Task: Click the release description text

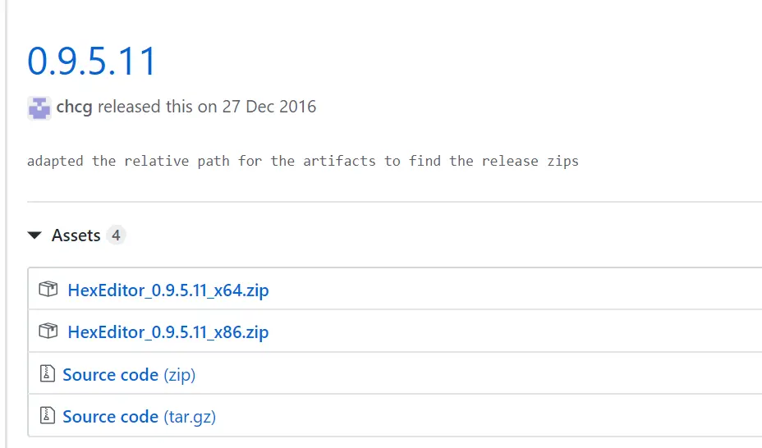Action: point(302,161)
